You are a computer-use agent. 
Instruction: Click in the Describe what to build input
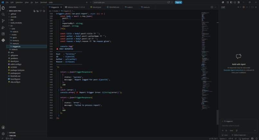point(239,126)
